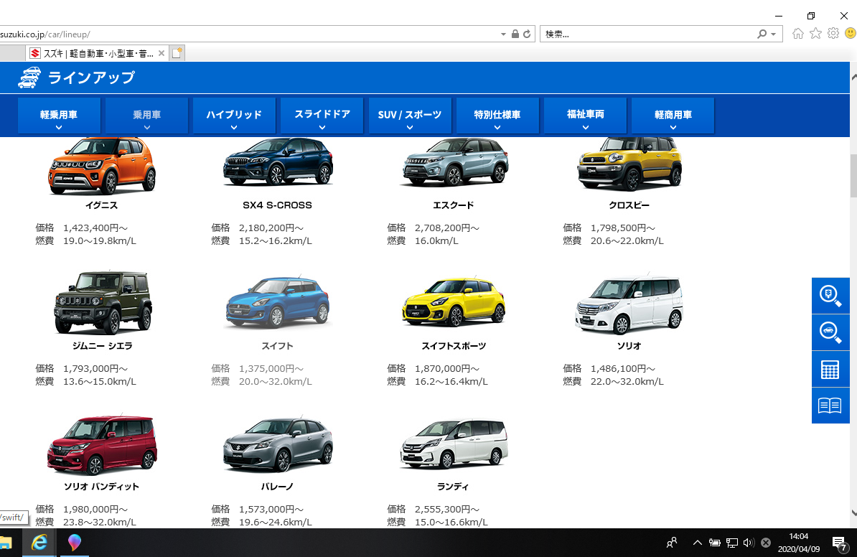Click the address bar URL field

click(x=248, y=34)
